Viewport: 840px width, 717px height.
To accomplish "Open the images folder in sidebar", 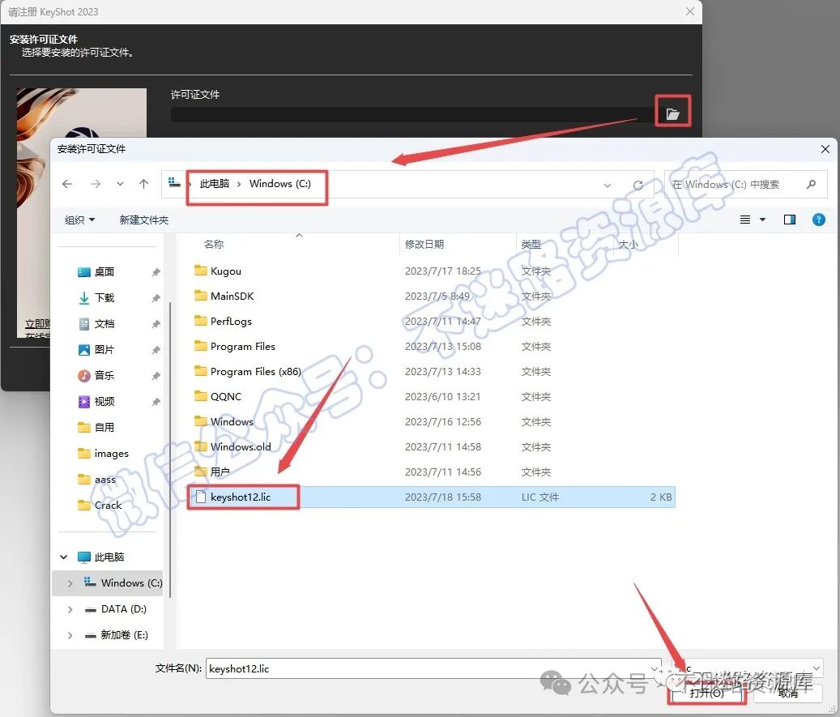I will 112,454.
